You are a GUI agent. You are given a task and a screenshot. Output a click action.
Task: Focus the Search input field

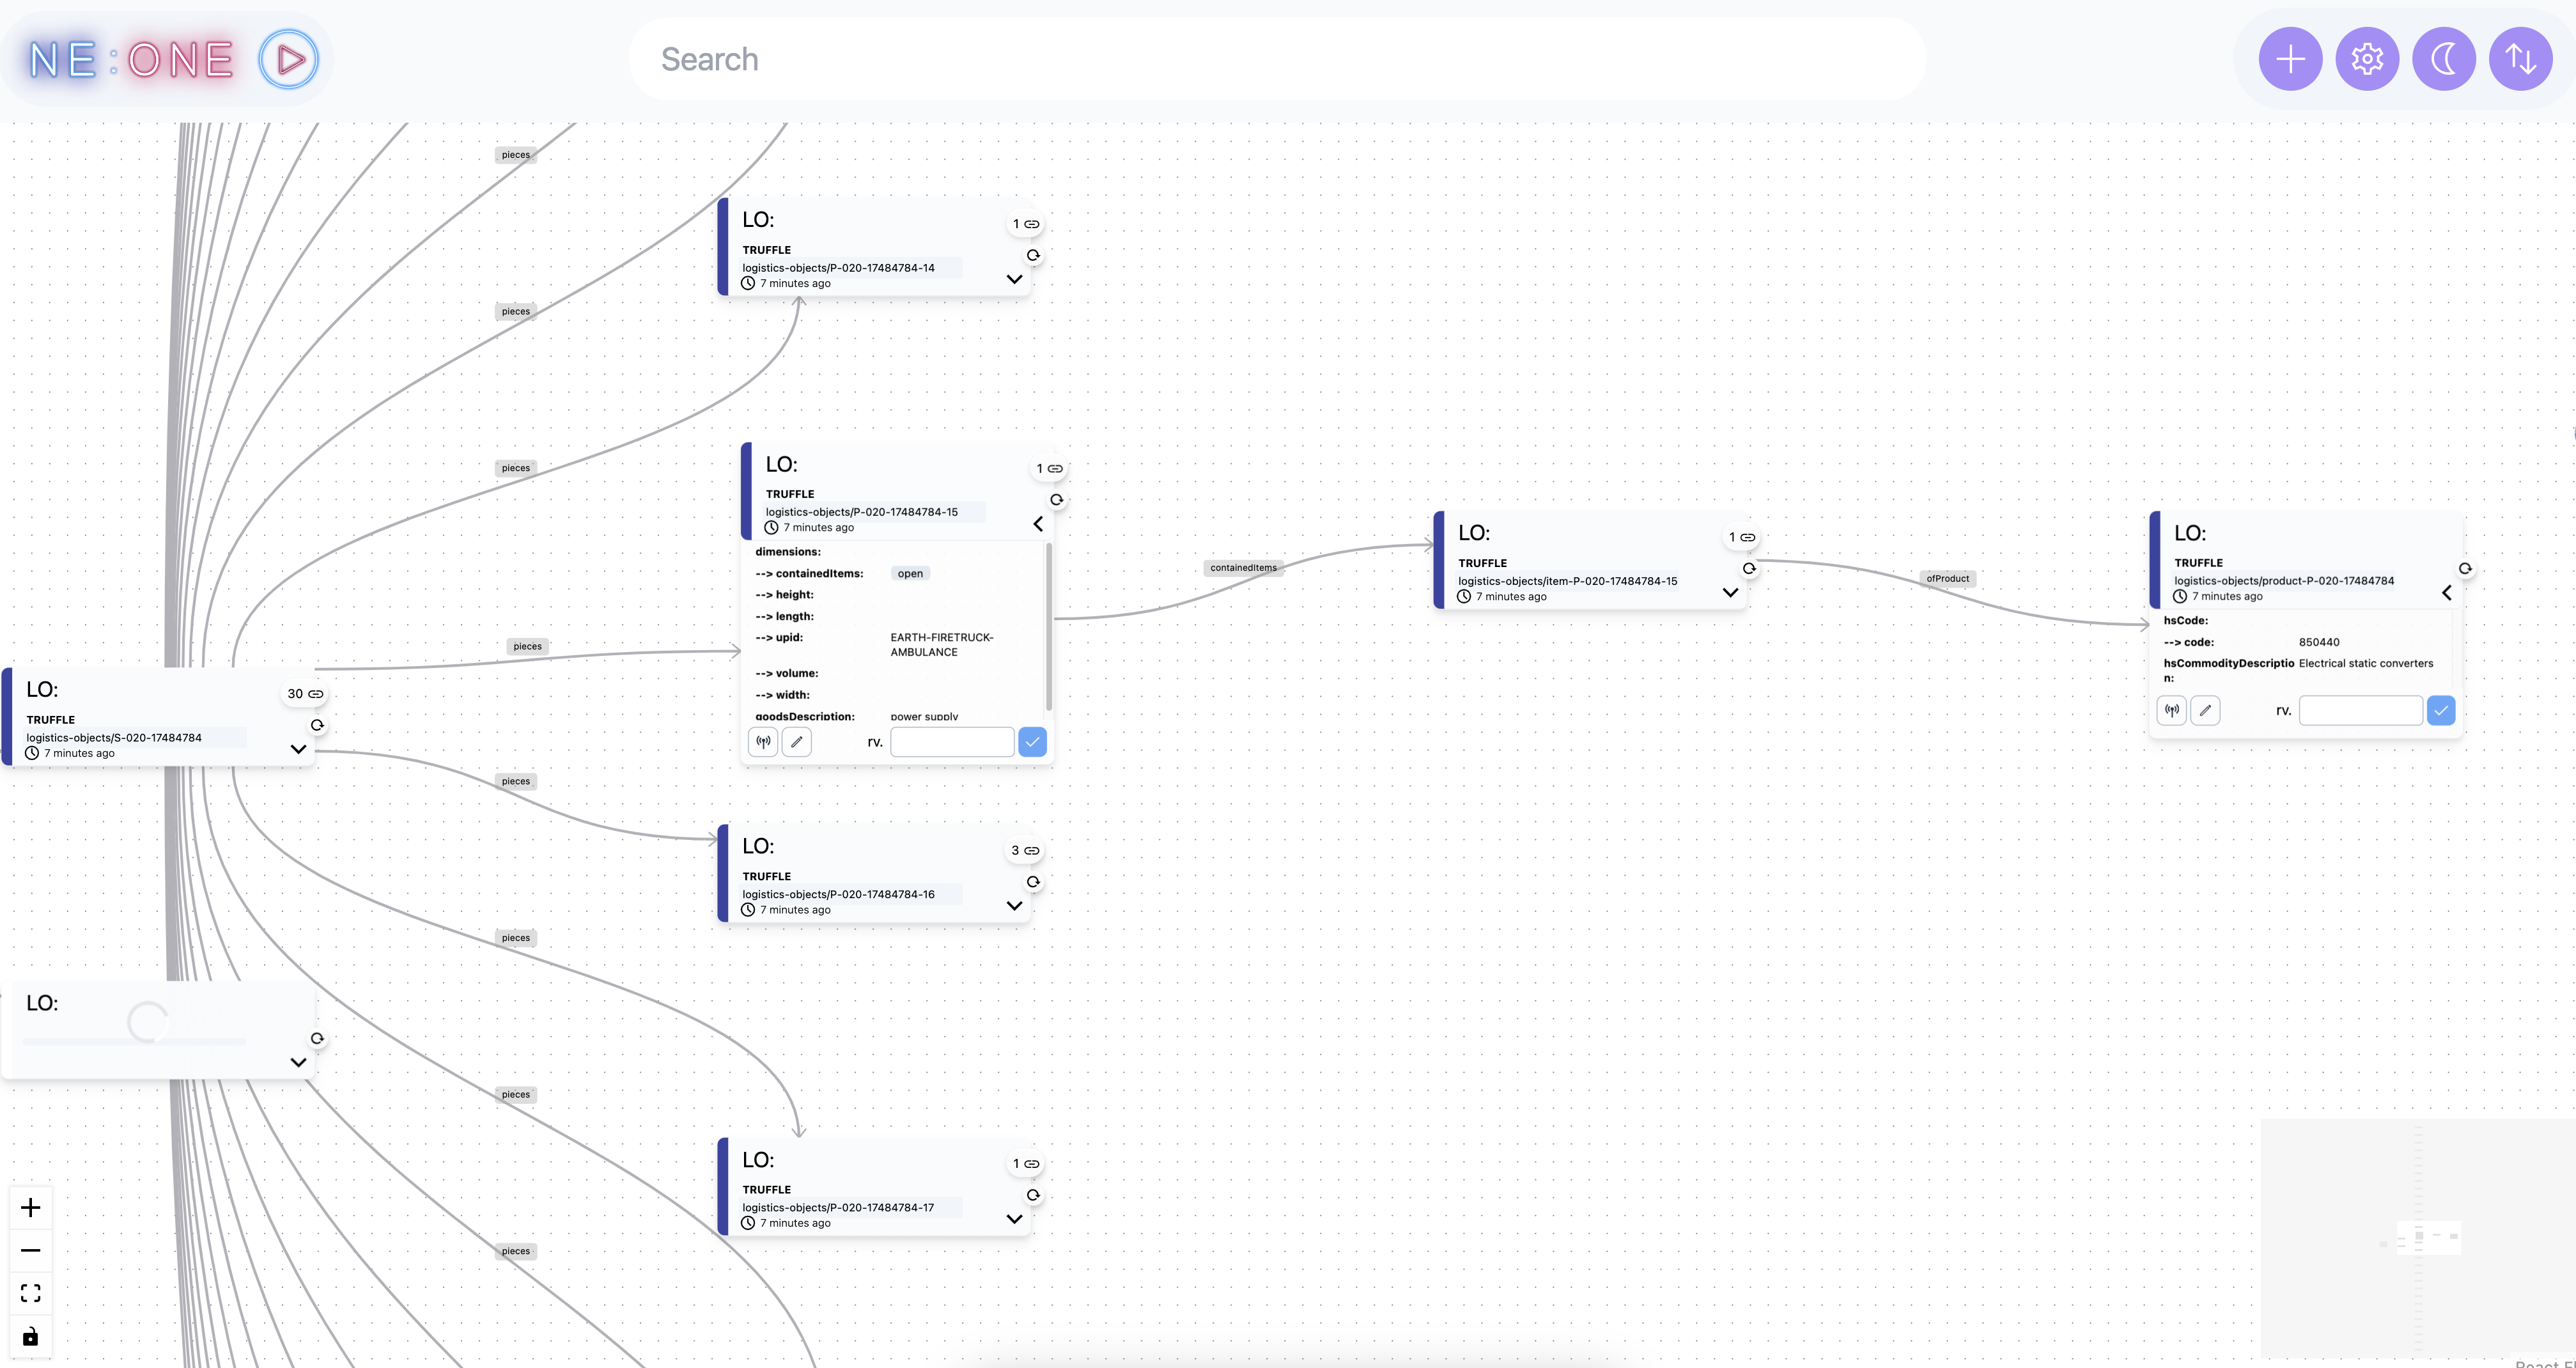(1277, 60)
